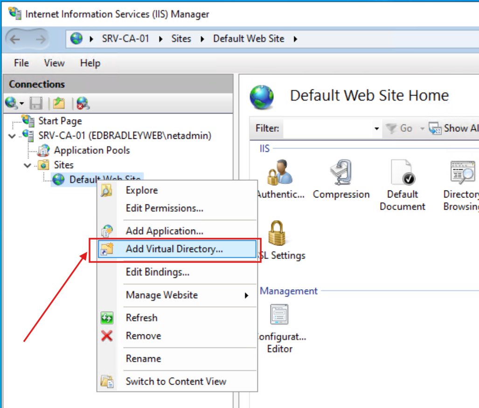Collapse the SRV-CA-01 server node
This screenshot has height=408, width=479.
pyautogui.click(x=11, y=135)
